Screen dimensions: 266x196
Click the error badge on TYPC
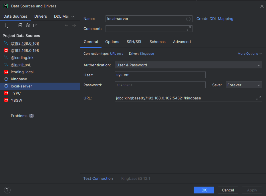pos(6,93)
